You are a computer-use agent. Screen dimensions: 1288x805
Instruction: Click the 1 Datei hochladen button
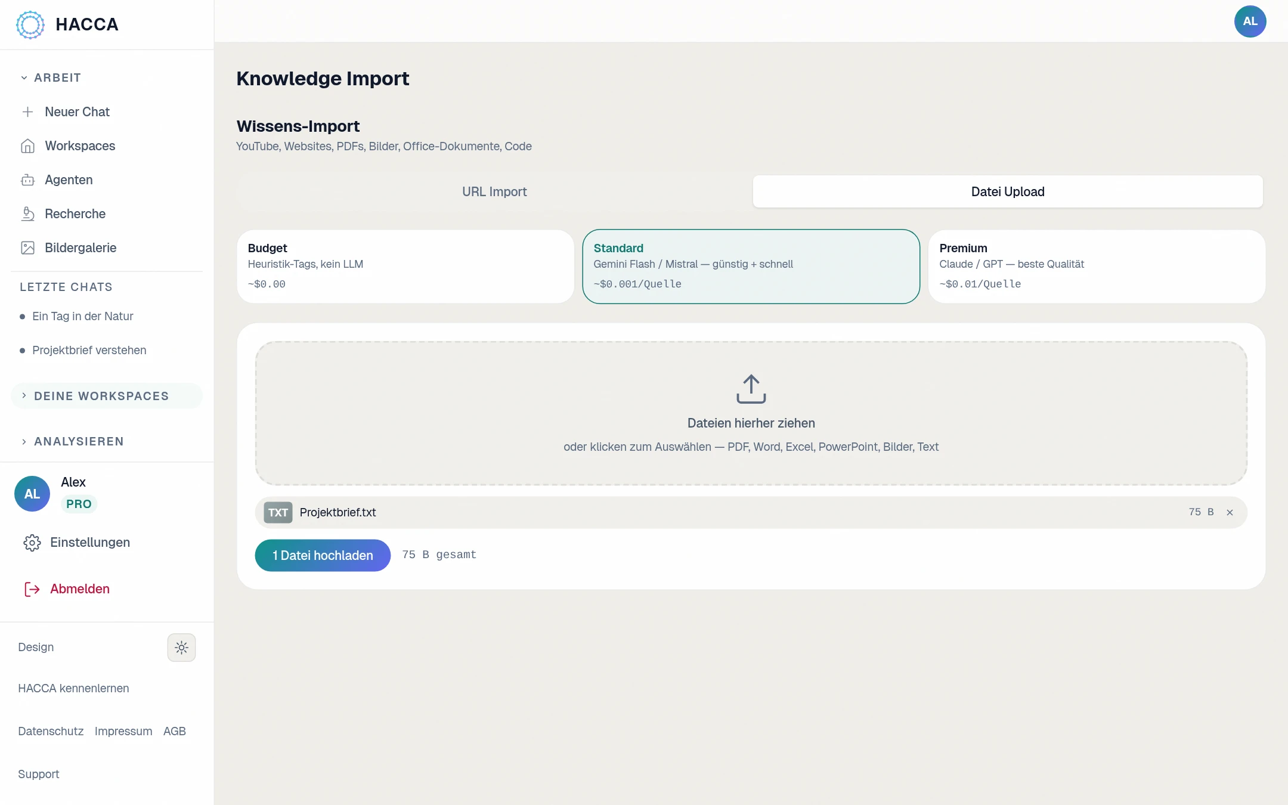pos(323,556)
